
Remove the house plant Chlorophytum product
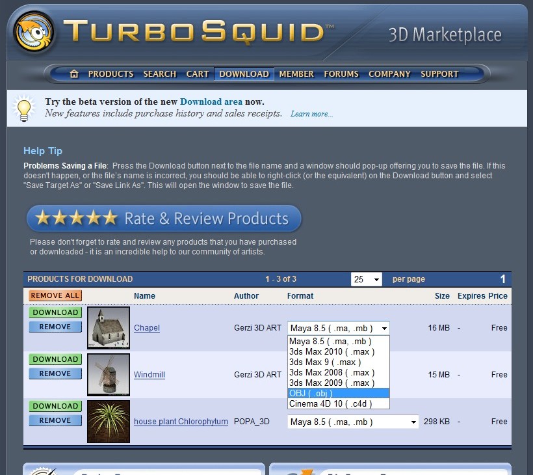(55, 420)
